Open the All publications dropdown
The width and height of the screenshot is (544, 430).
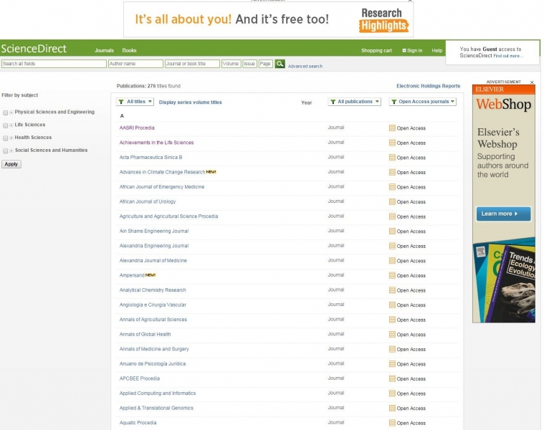coord(354,102)
